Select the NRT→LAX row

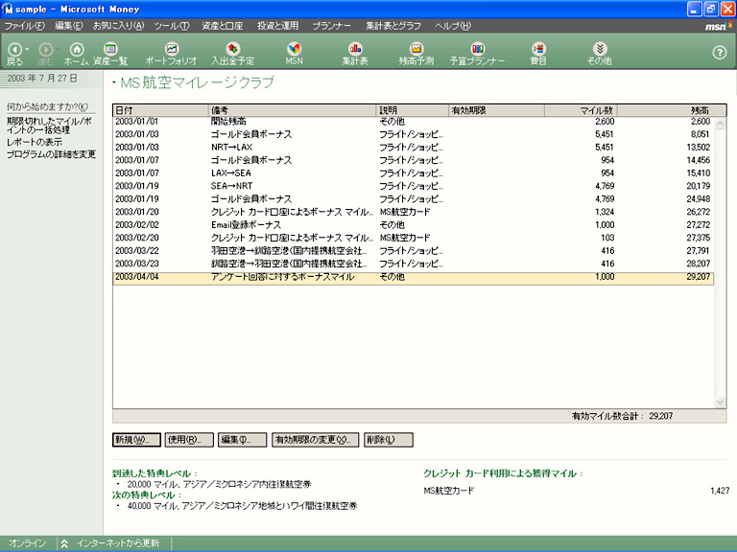[x=414, y=148]
